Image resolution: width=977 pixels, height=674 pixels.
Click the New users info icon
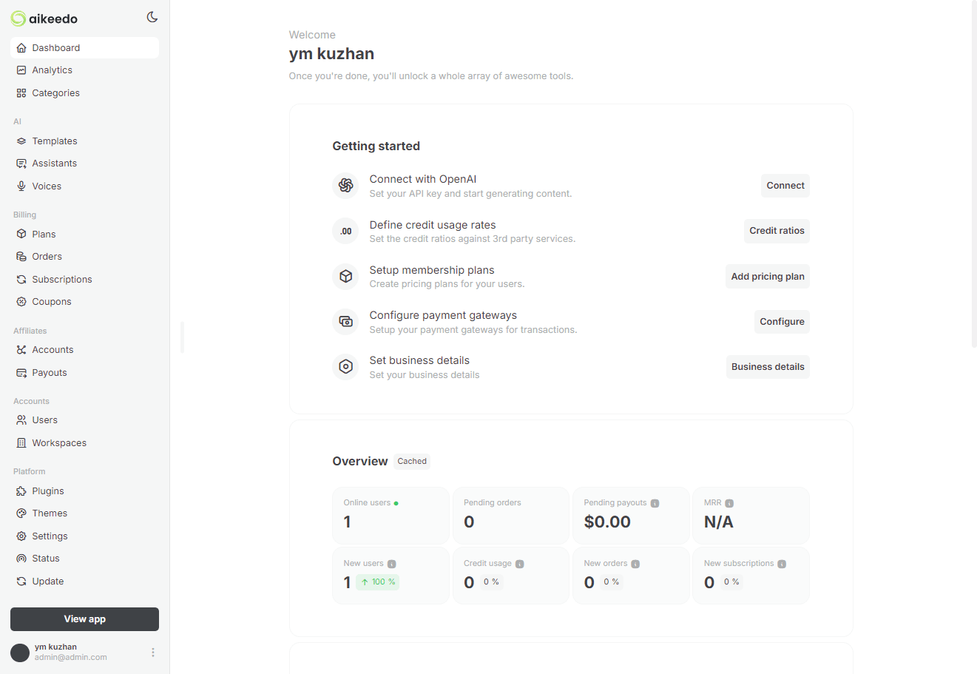click(x=392, y=564)
